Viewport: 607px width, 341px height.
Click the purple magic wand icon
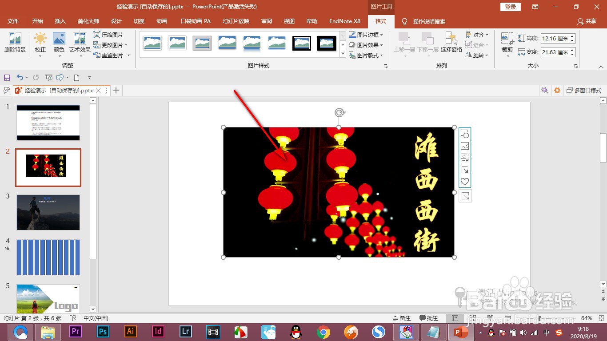tap(544, 90)
